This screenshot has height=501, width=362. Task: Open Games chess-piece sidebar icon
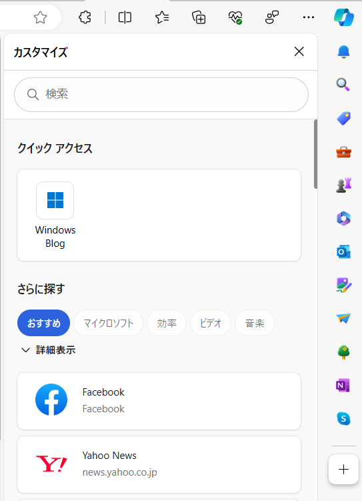pos(343,185)
